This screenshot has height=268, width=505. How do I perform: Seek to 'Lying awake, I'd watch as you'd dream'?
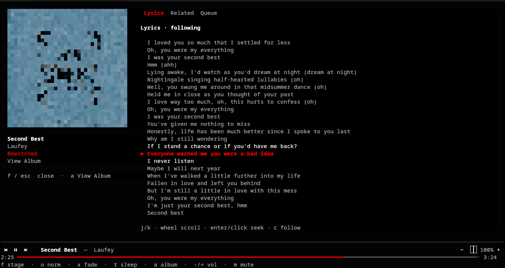[252, 72]
